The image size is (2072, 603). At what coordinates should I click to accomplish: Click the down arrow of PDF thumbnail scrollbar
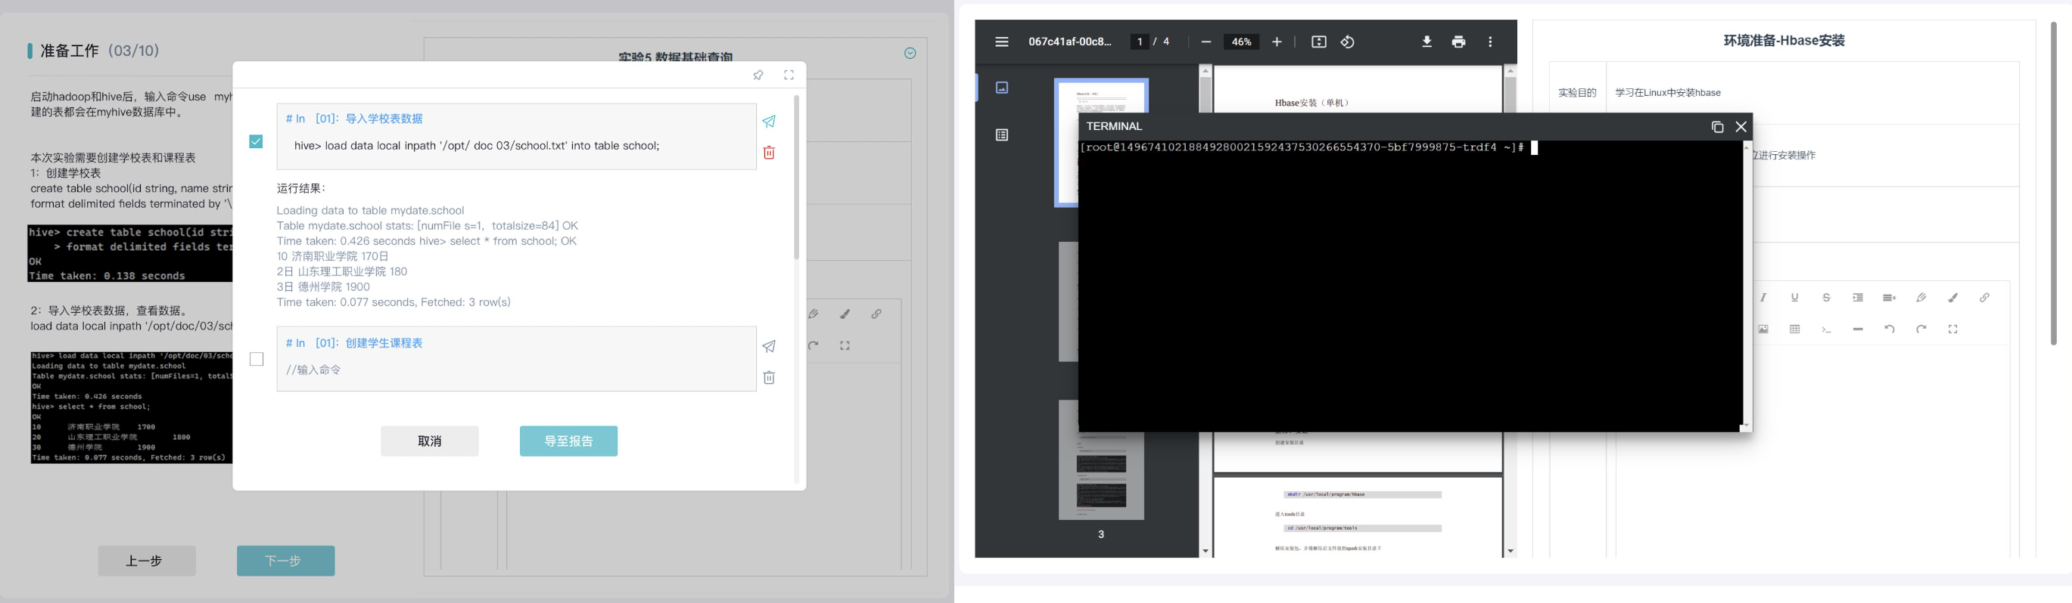(1205, 552)
